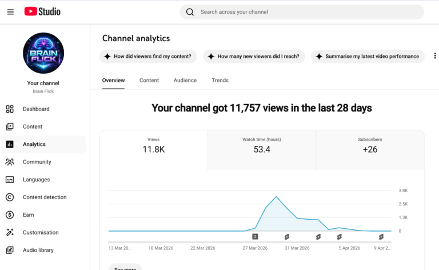Image resolution: width=439 pixels, height=270 pixels.
Task: Open Languages in the sidebar
Action: tap(36, 180)
